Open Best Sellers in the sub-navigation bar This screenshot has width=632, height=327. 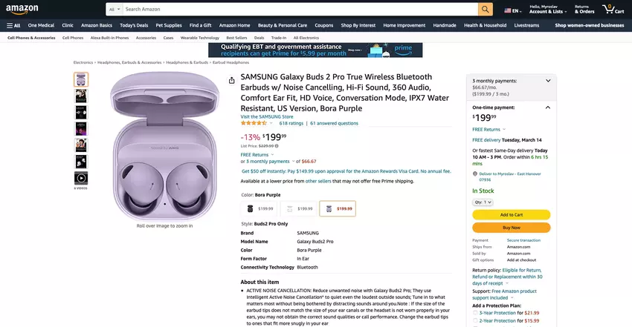pyautogui.click(x=236, y=37)
